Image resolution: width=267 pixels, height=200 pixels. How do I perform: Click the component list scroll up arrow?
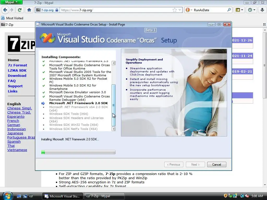[114, 63]
